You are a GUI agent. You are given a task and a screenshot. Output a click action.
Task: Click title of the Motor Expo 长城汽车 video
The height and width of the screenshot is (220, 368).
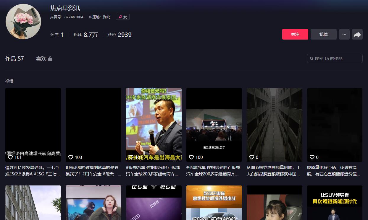(x=214, y=171)
